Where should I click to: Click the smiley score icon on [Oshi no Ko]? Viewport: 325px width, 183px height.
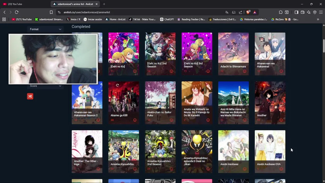(135, 71)
